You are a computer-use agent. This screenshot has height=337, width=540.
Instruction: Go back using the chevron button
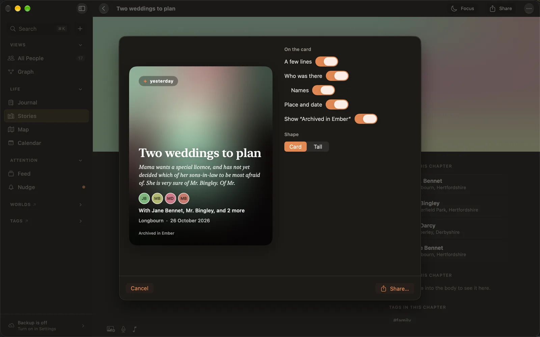point(104,8)
